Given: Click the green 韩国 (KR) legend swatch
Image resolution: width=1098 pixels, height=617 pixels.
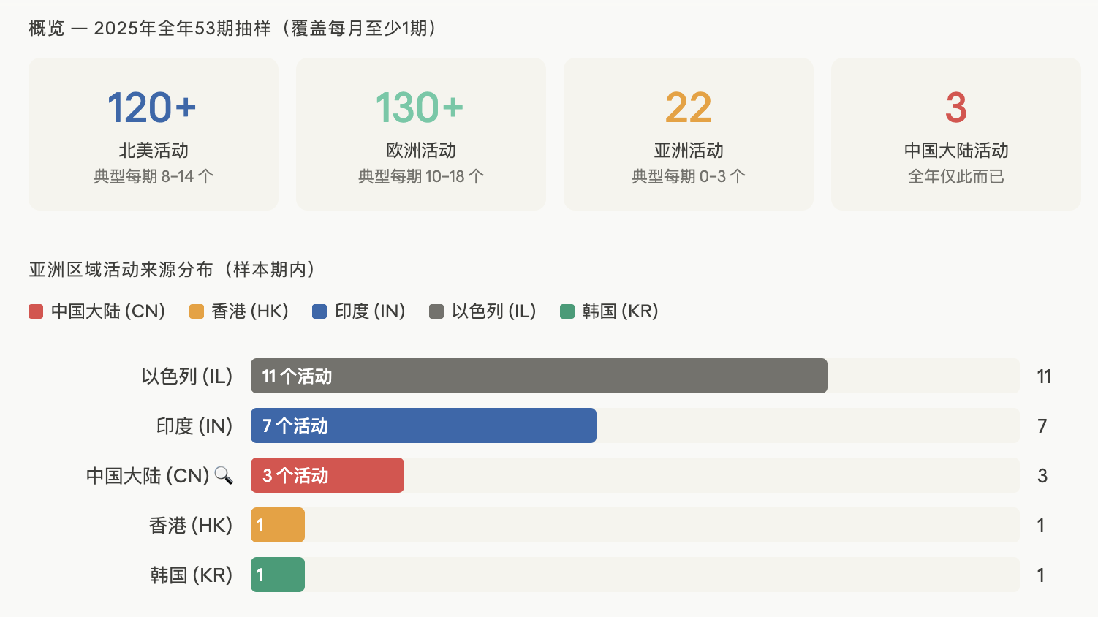Looking at the screenshot, I should 567,311.
